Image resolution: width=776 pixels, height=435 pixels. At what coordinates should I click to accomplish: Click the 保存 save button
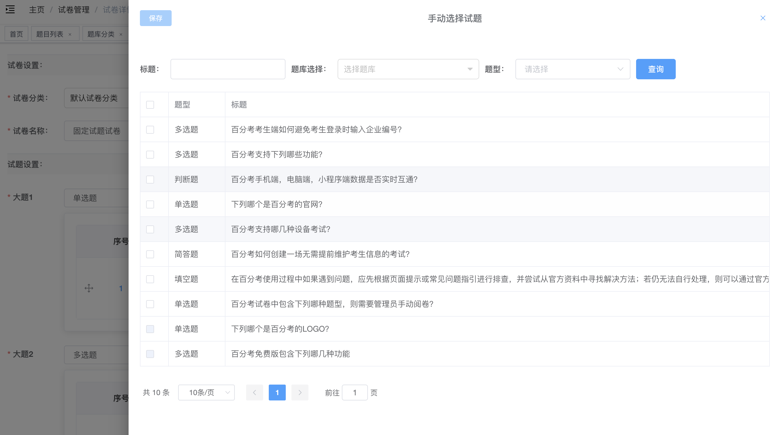155,18
